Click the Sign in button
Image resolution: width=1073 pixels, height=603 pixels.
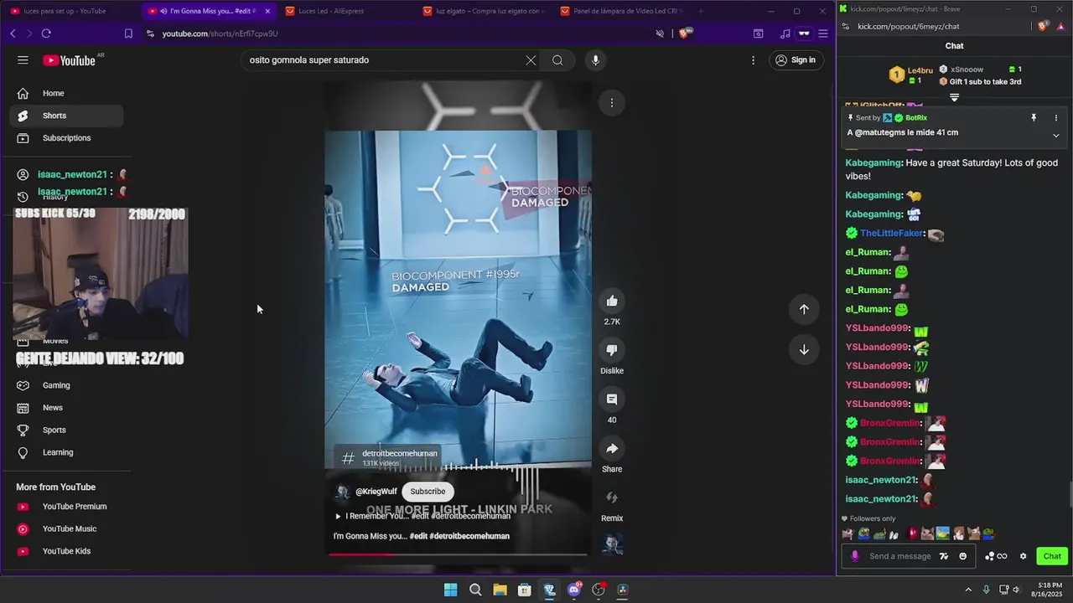click(795, 60)
